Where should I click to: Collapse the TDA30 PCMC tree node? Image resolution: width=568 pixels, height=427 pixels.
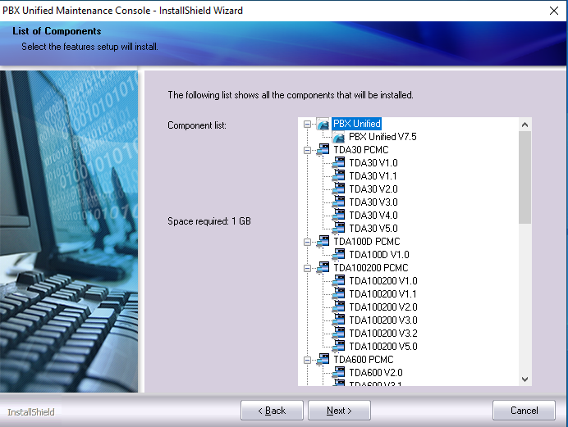307,150
